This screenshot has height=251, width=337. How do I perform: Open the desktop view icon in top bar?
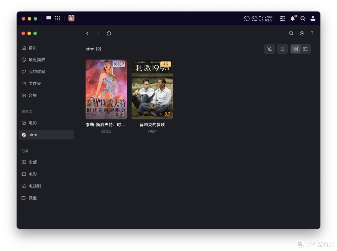click(49, 18)
